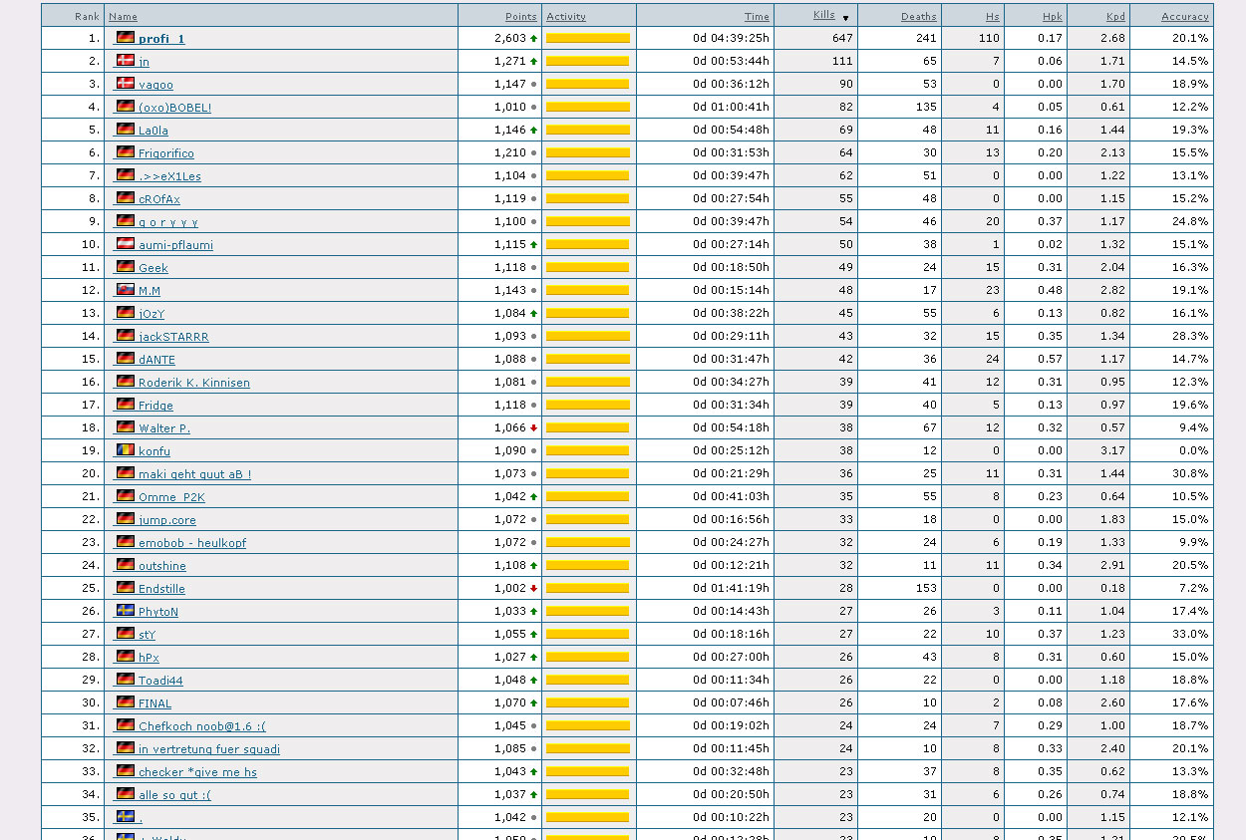1246x840 pixels.
Task: Sort the table by Accuracy header
Action: (x=1184, y=16)
